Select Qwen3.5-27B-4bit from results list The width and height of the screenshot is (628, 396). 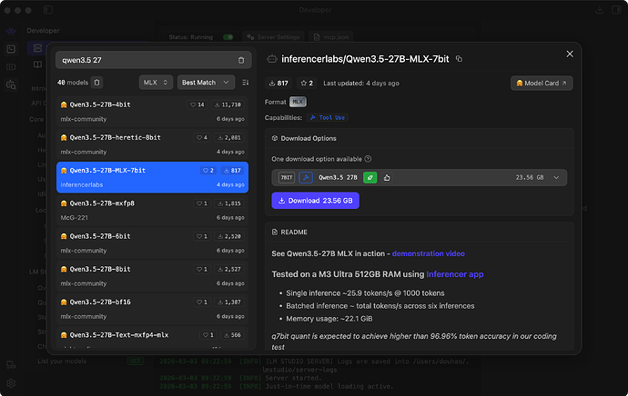(152, 112)
